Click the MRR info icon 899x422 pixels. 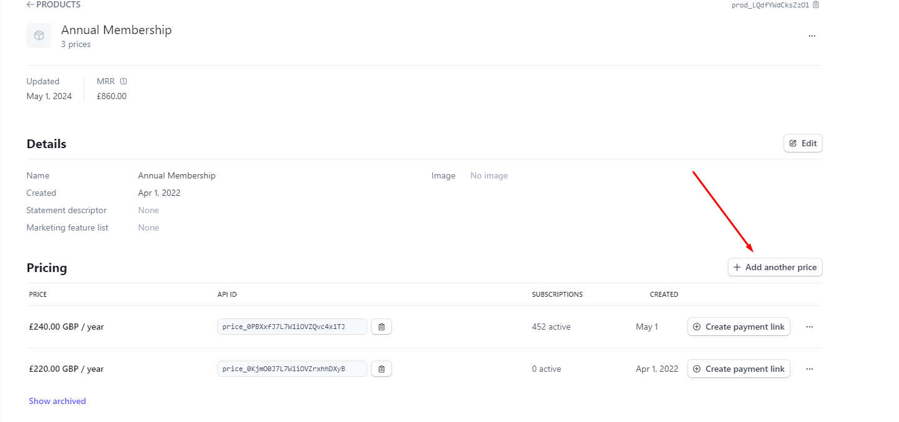[123, 81]
